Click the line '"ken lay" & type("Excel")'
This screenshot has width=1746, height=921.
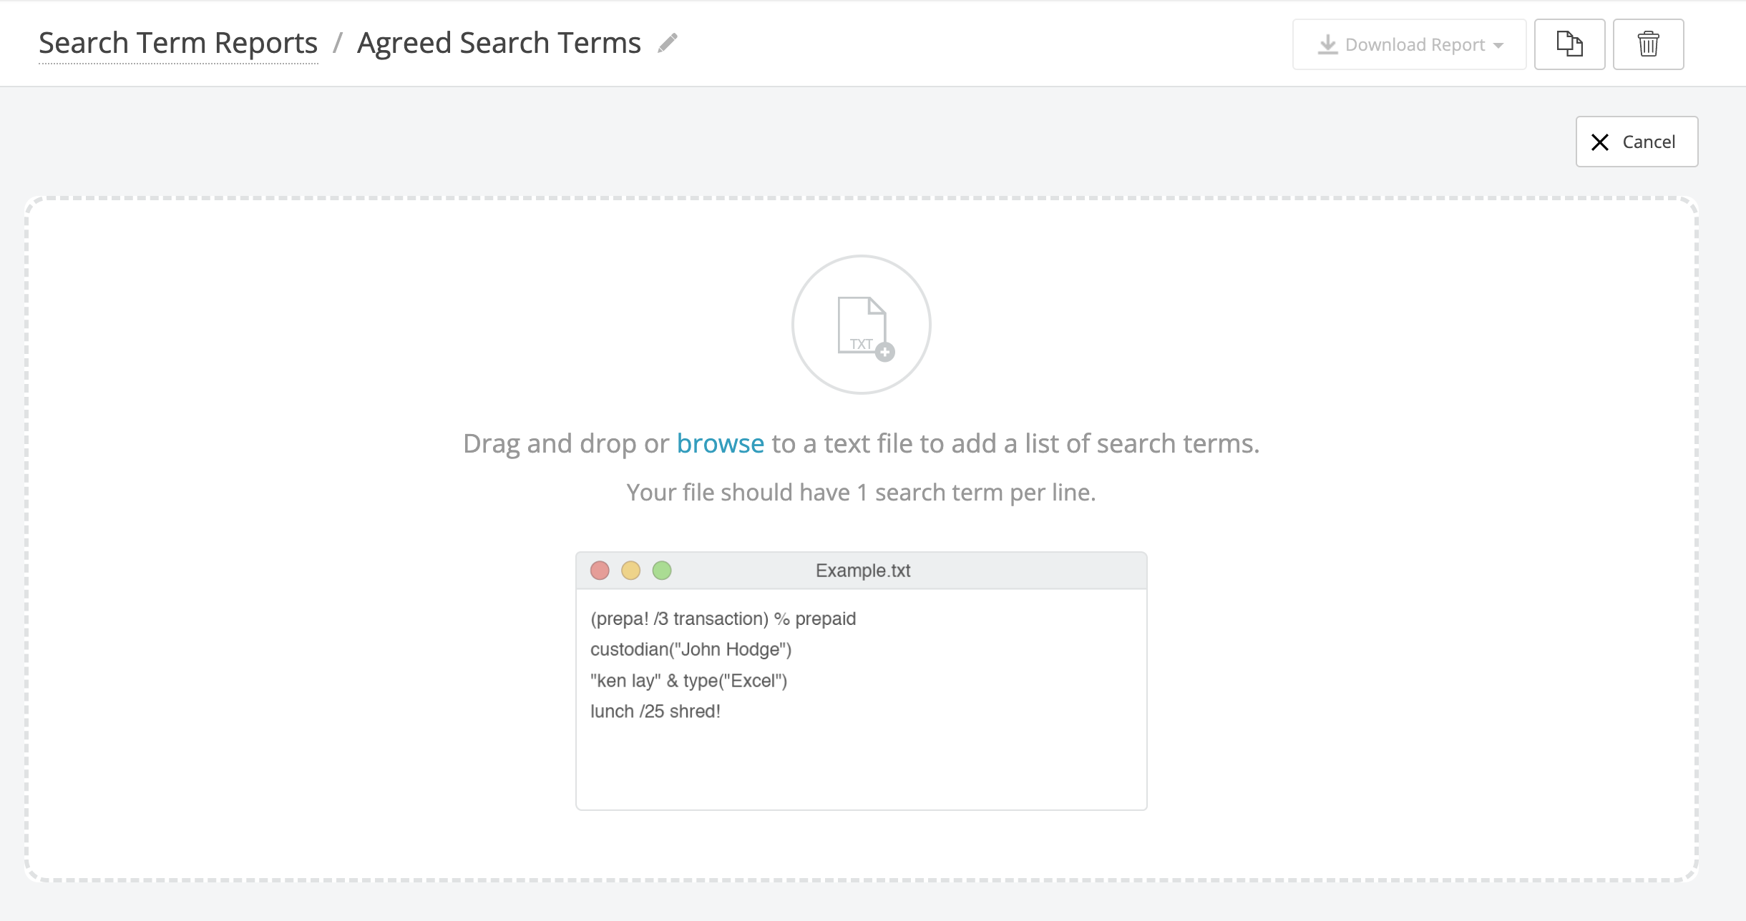pos(688,681)
